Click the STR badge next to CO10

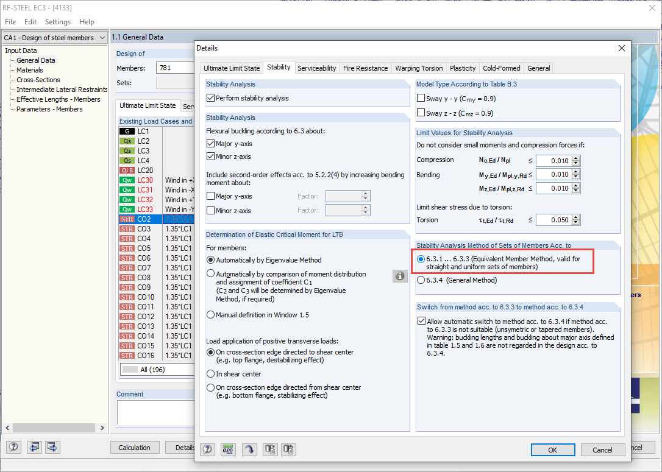(127, 297)
